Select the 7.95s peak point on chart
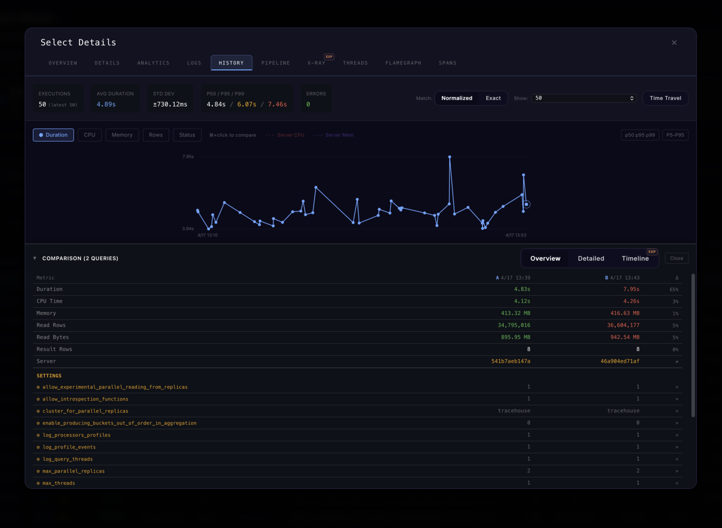Screen dimensions: 722x528 pyautogui.click(x=450, y=156)
